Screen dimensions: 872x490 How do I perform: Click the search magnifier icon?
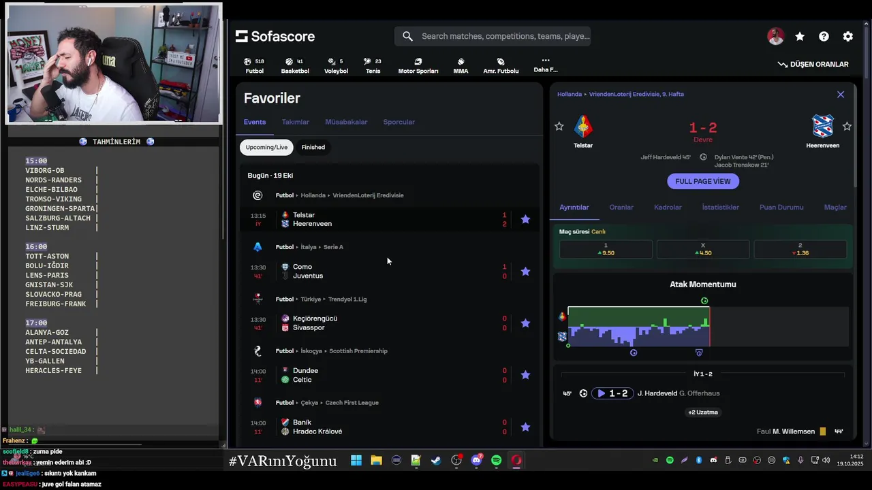click(407, 36)
